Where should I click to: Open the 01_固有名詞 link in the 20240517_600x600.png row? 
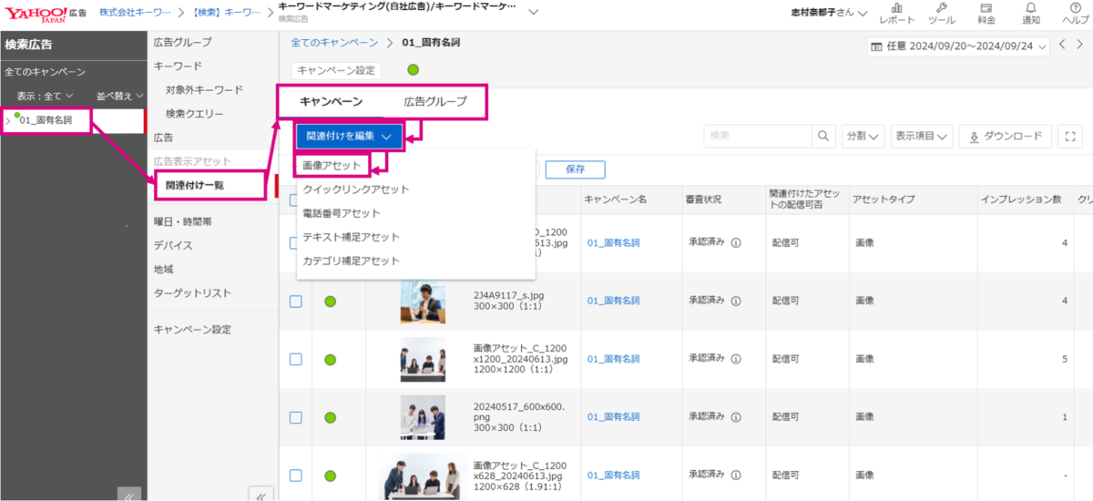click(x=614, y=416)
